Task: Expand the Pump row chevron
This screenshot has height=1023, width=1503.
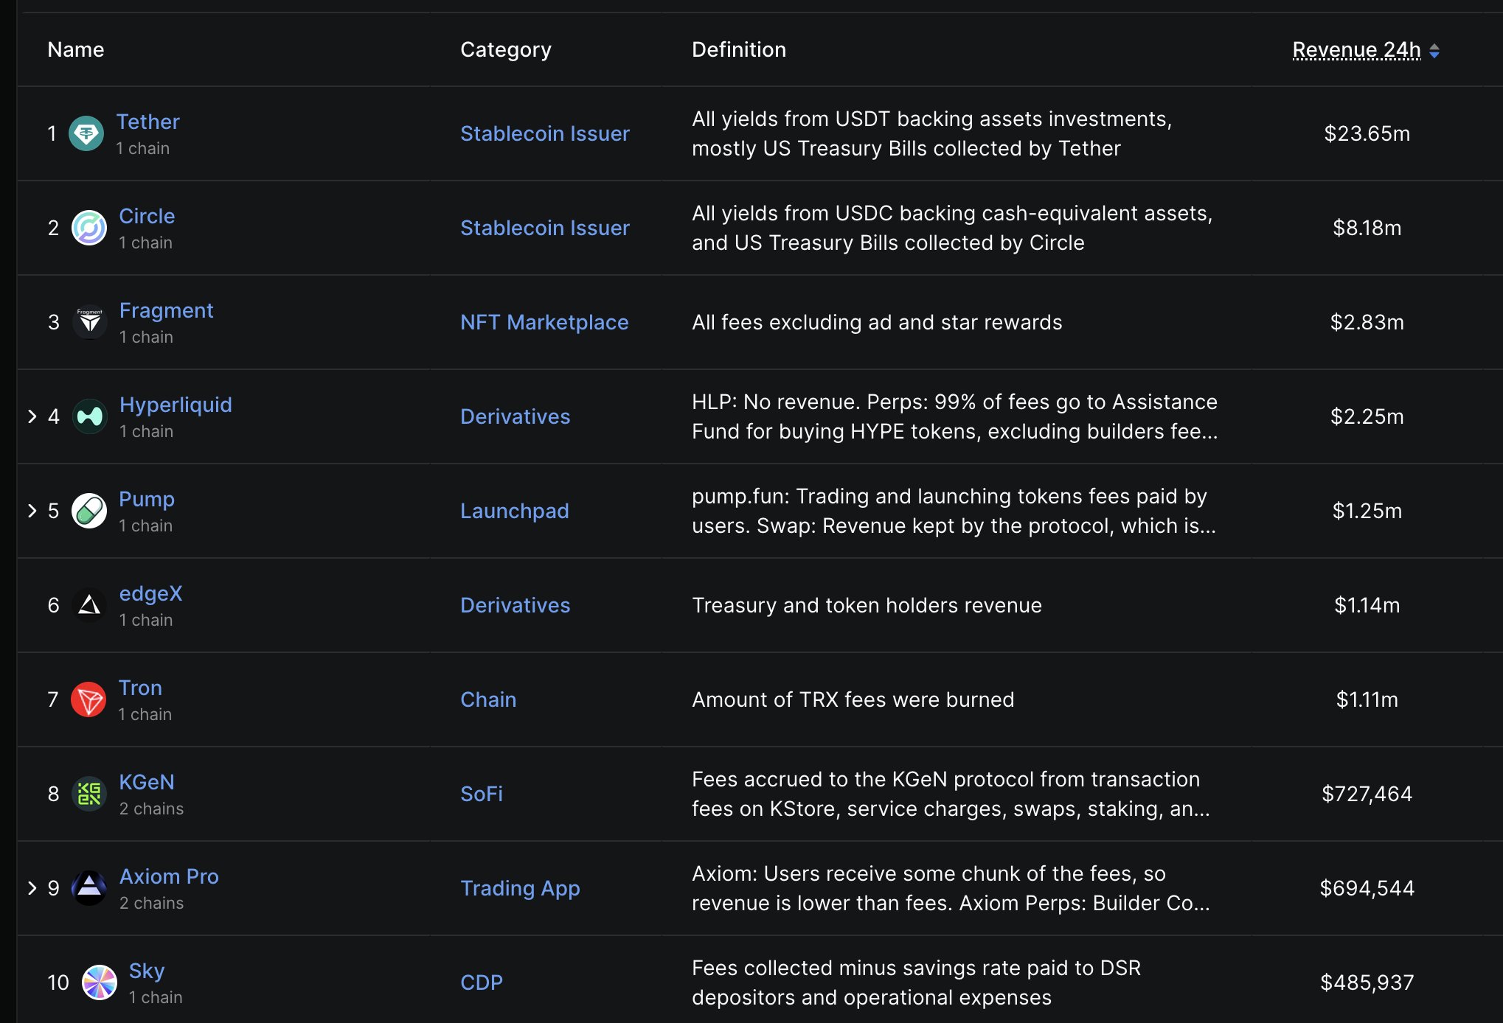Action: [x=32, y=511]
